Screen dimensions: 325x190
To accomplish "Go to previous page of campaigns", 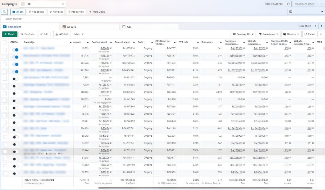I will click(315, 26).
